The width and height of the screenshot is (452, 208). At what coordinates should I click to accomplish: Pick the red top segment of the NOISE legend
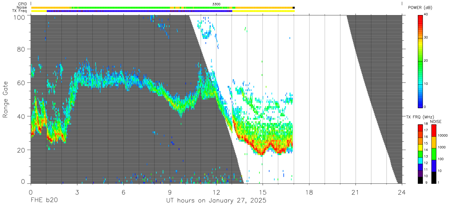[x=434, y=131]
